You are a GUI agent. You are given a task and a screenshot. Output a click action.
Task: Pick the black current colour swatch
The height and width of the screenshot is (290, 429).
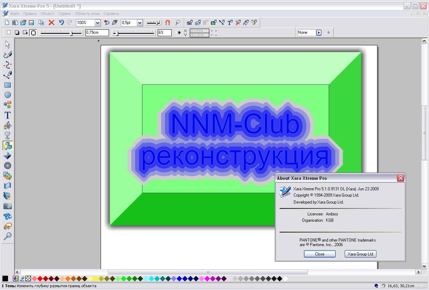pyautogui.click(x=5, y=278)
